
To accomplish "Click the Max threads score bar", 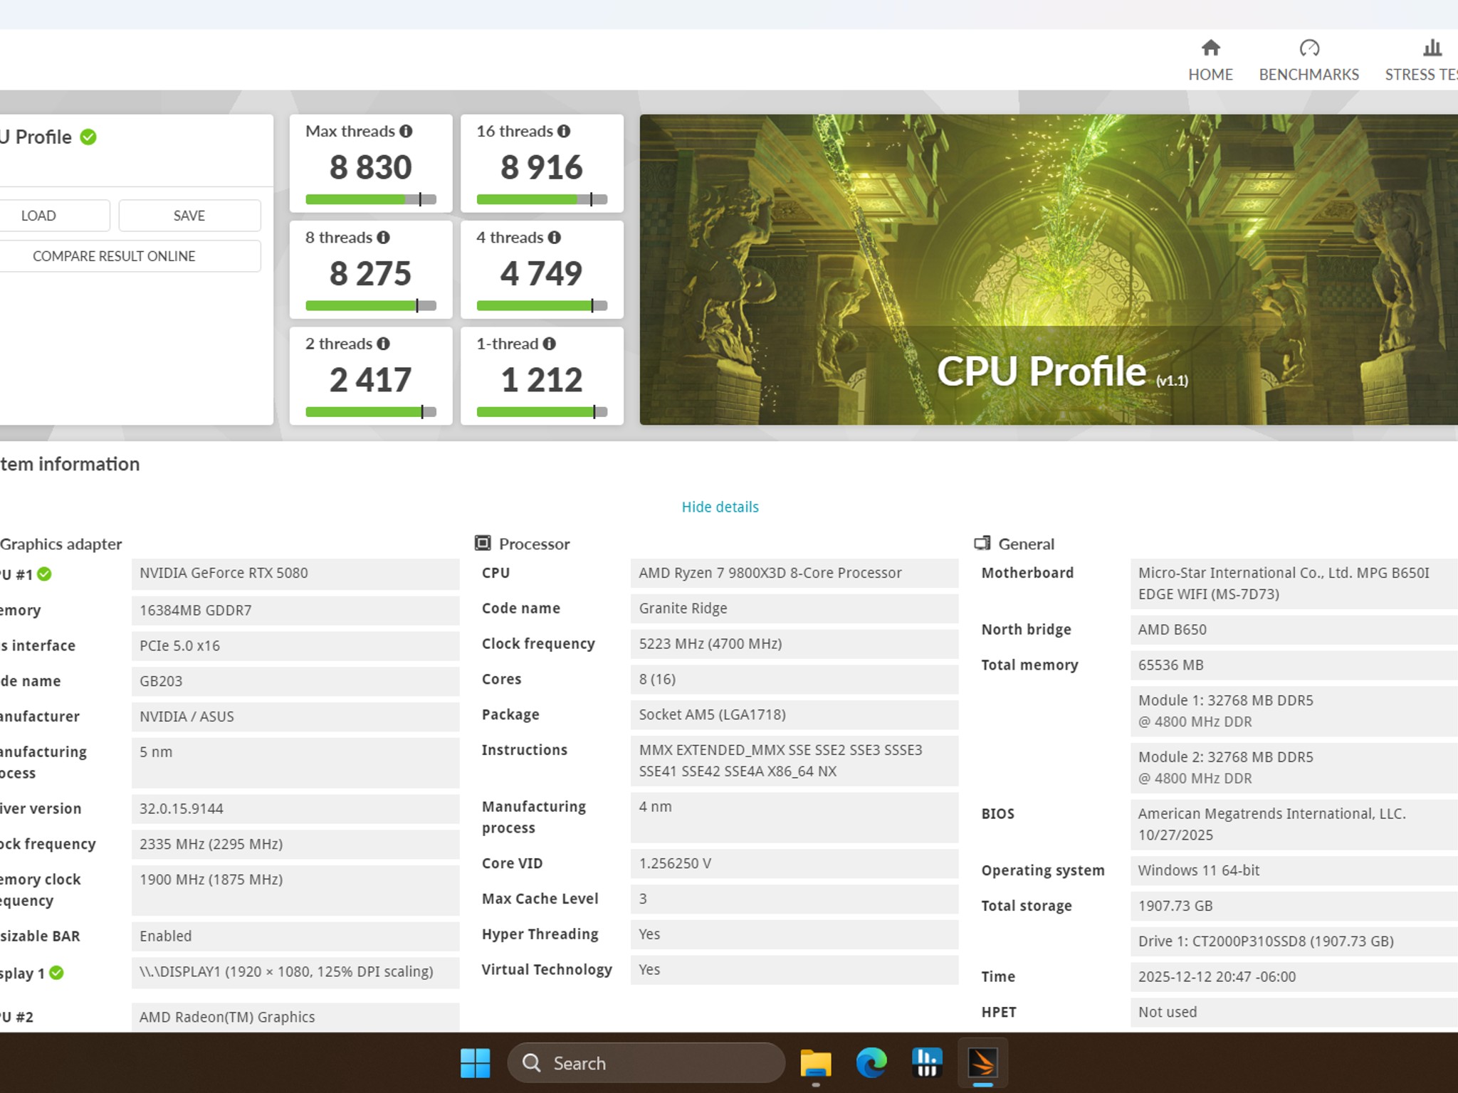I will tap(371, 199).
